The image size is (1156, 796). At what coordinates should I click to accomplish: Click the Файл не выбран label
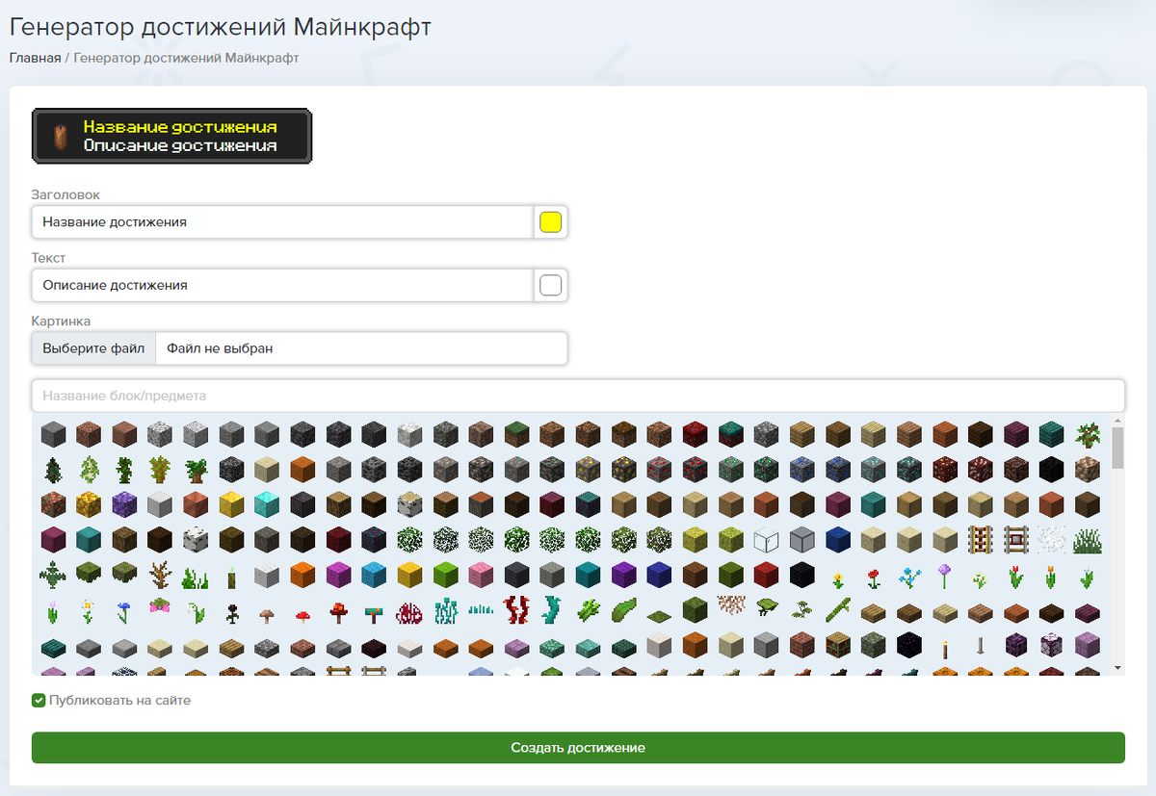pos(220,348)
